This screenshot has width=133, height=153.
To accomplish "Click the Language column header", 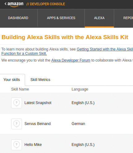I will click(80, 89).
